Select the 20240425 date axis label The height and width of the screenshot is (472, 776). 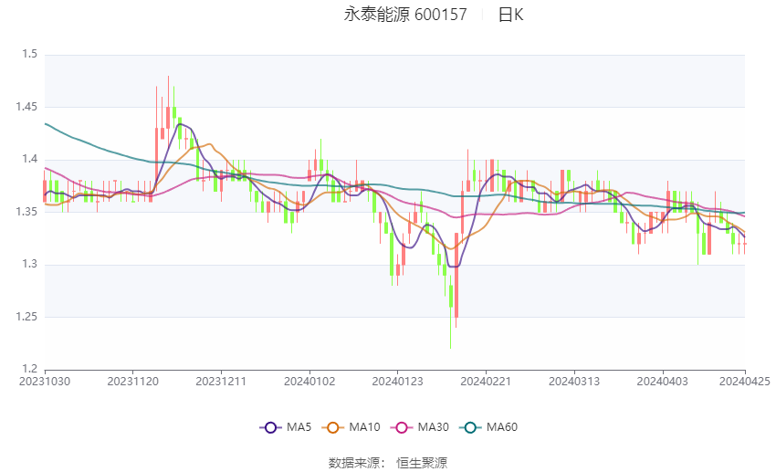click(745, 382)
